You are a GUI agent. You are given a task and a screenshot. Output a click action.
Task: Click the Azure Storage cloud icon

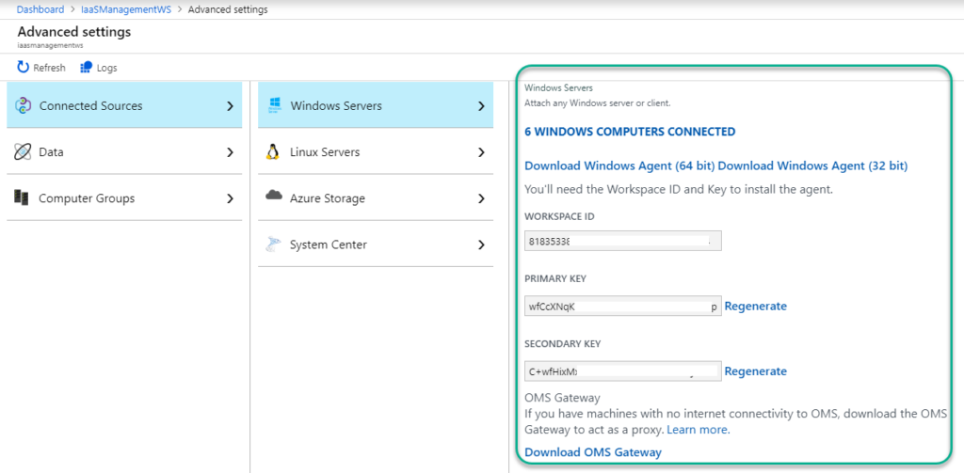(x=274, y=196)
